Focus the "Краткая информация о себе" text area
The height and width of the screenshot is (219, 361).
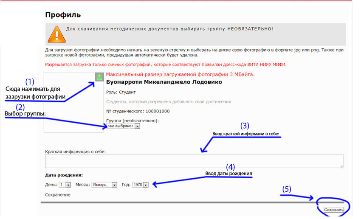(x=194, y=161)
